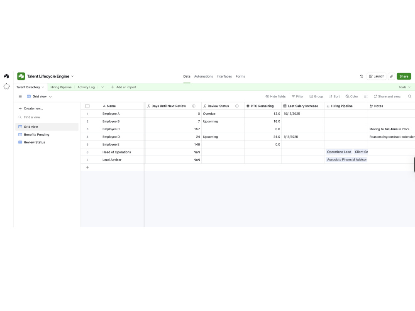The height and width of the screenshot is (311, 415).
Task: Click the copy link icon button
Action: coord(391,76)
